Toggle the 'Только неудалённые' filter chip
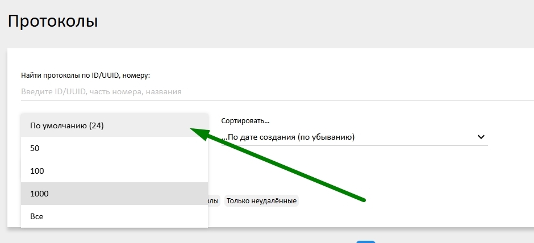 [x=261, y=201]
